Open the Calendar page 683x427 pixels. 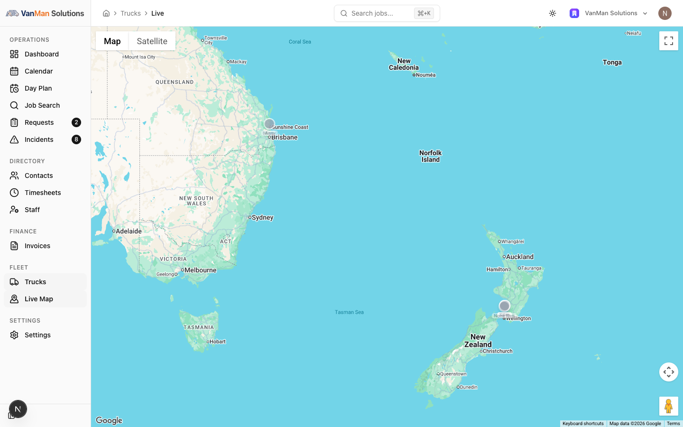(x=45, y=71)
